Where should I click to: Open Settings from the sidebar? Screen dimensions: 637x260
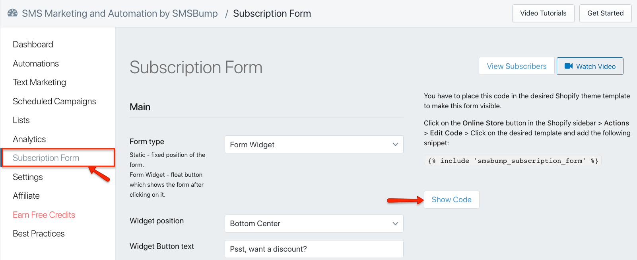(28, 177)
